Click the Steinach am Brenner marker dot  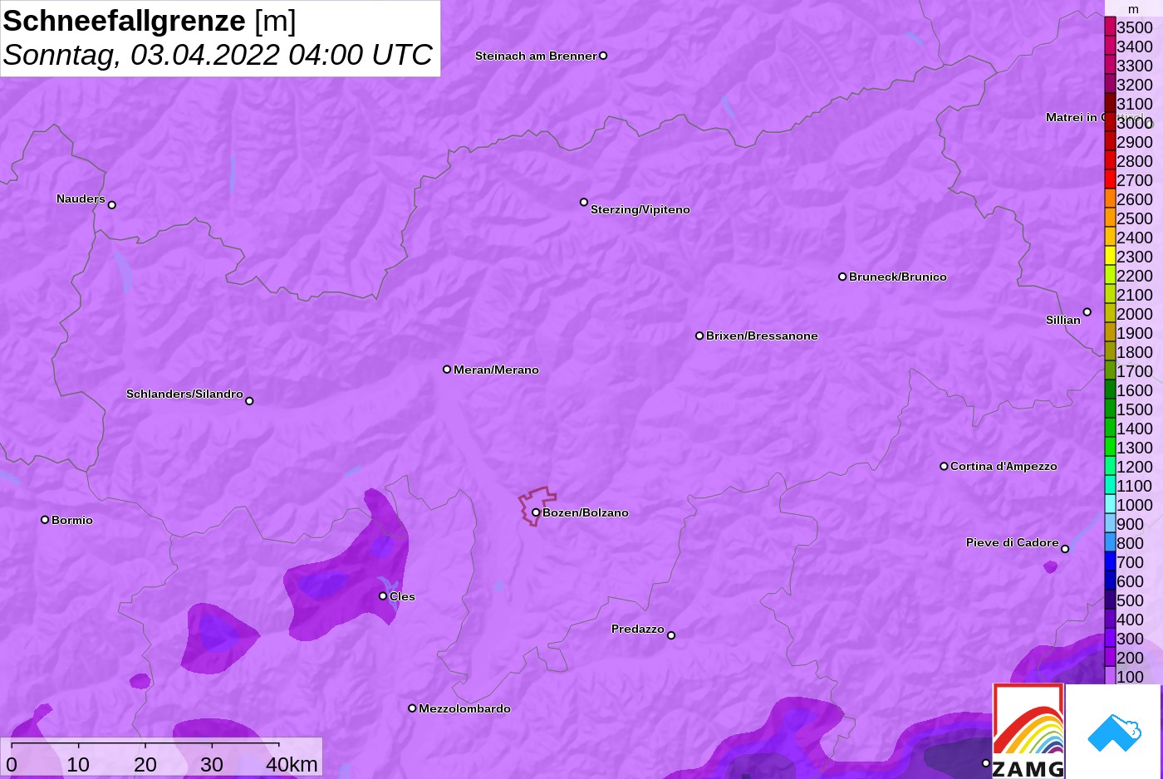point(603,56)
